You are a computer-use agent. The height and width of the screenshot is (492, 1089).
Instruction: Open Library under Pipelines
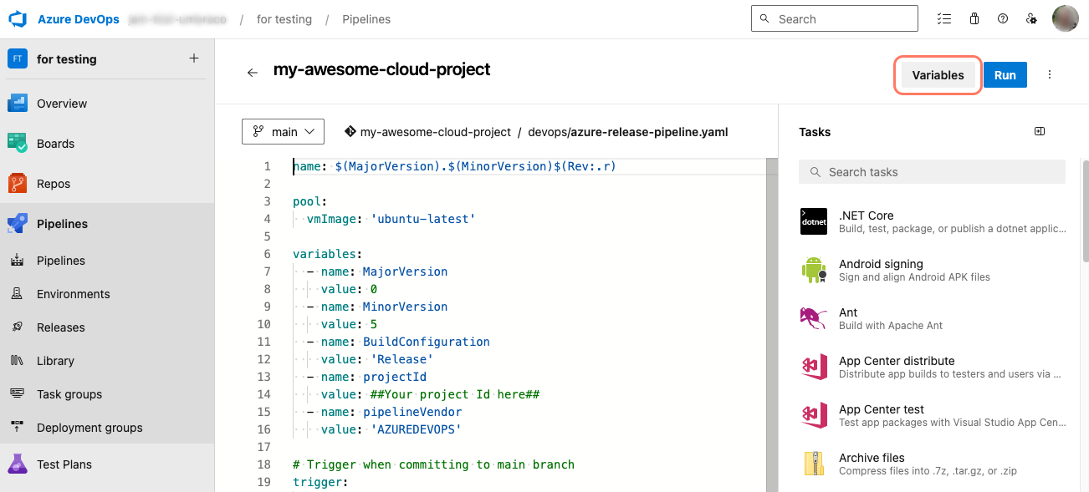[55, 361]
